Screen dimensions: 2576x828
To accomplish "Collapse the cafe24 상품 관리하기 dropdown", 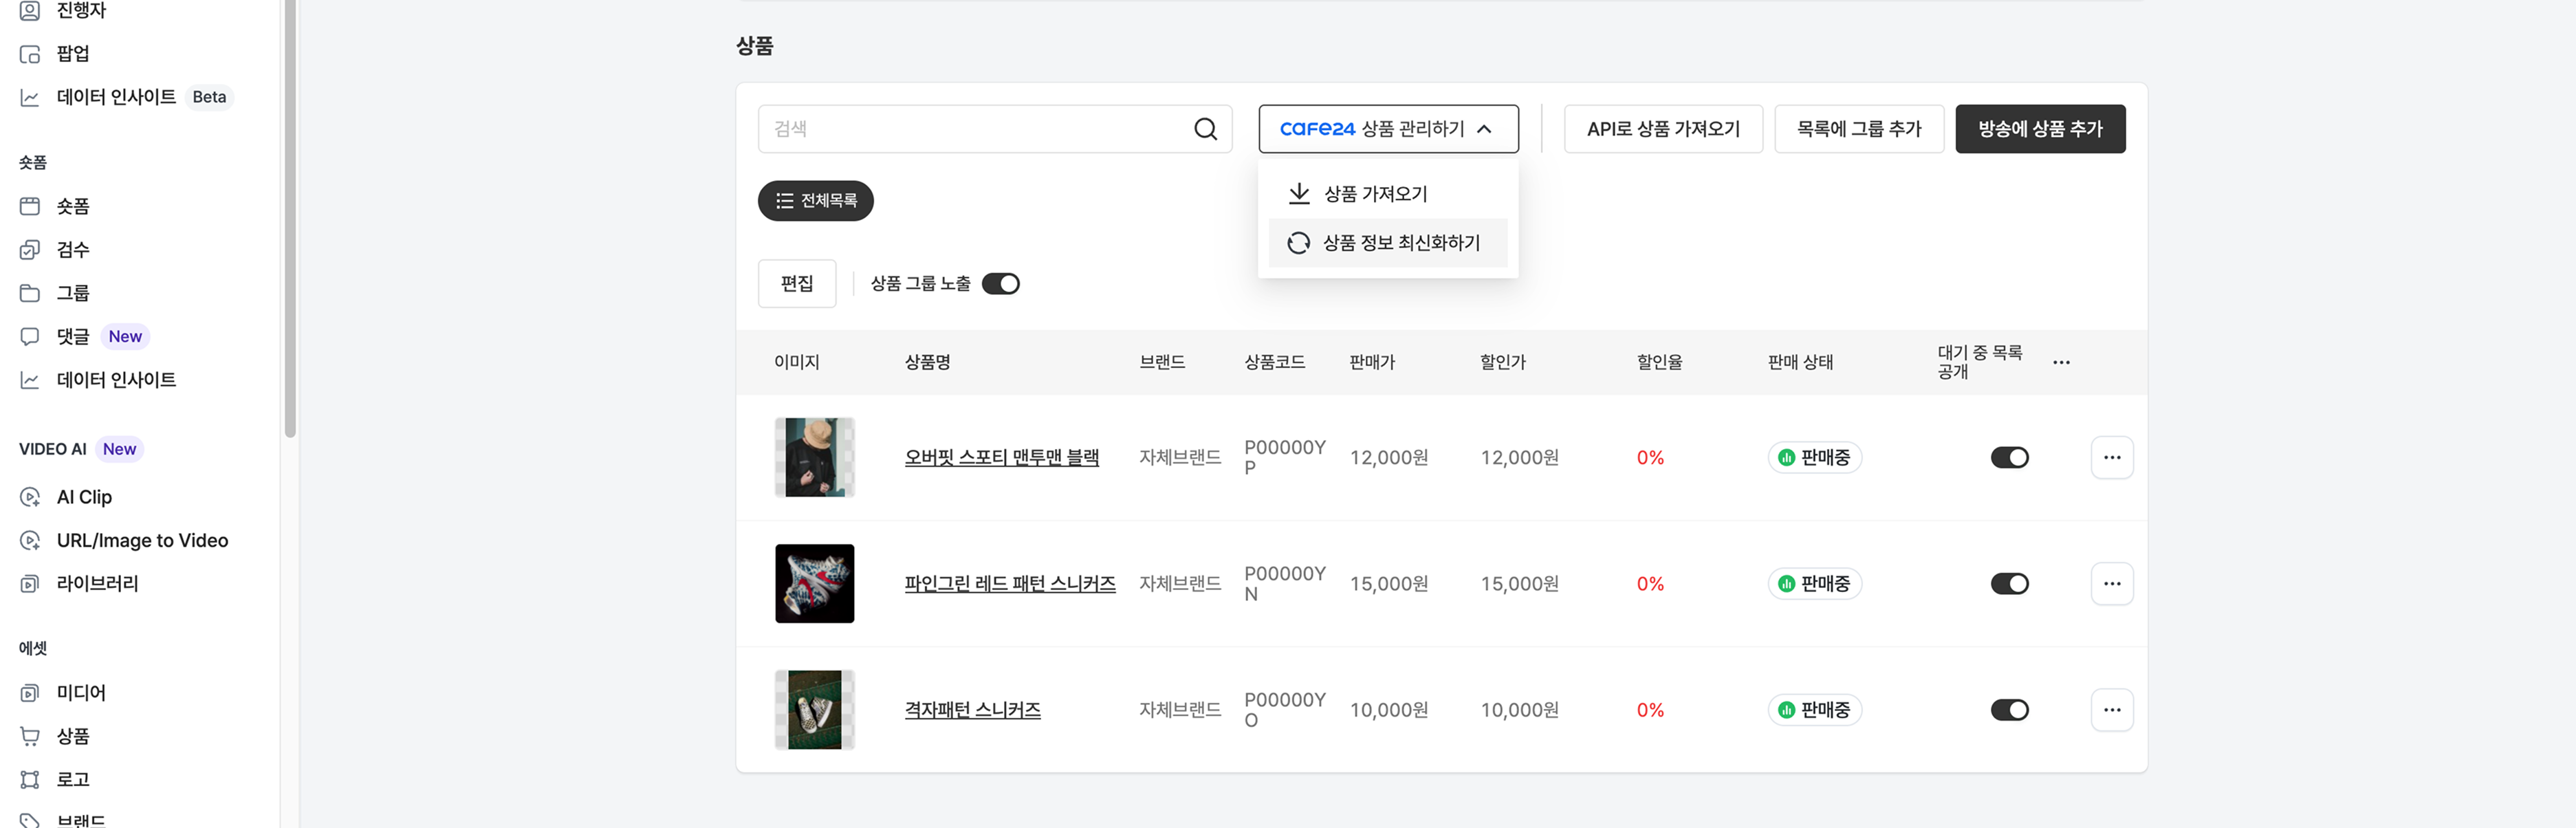I will [x=1388, y=129].
